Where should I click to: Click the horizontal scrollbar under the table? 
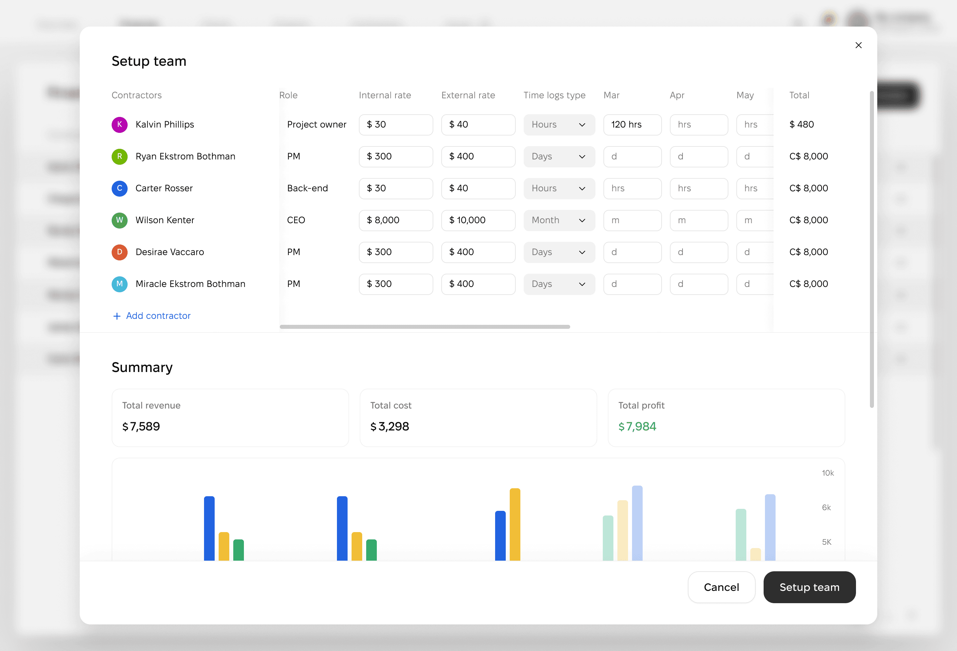click(x=425, y=327)
